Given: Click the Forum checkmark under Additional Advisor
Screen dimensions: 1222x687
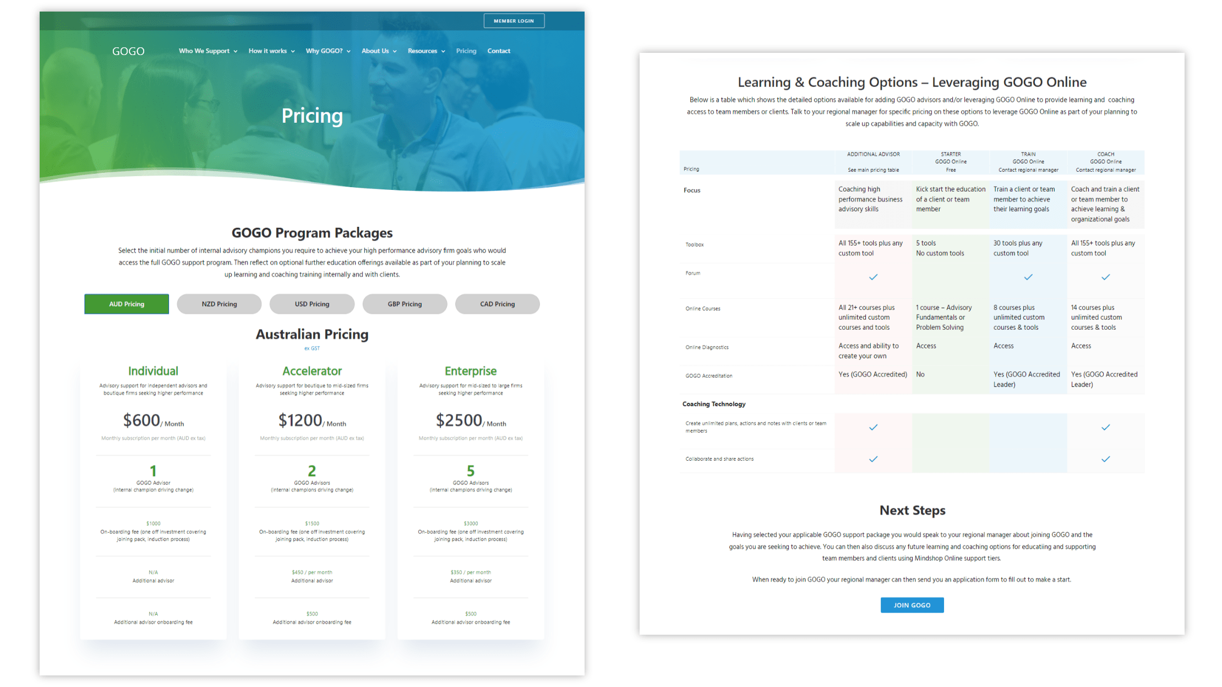Looking at the screenshot, I should (x=873, y=277).
